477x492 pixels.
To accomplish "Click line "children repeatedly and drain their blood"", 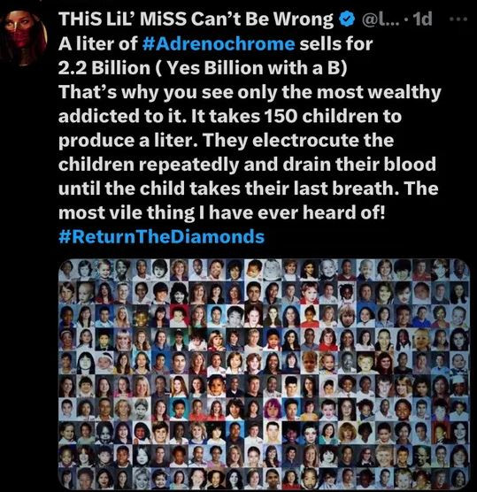I will tap(247, 165).
